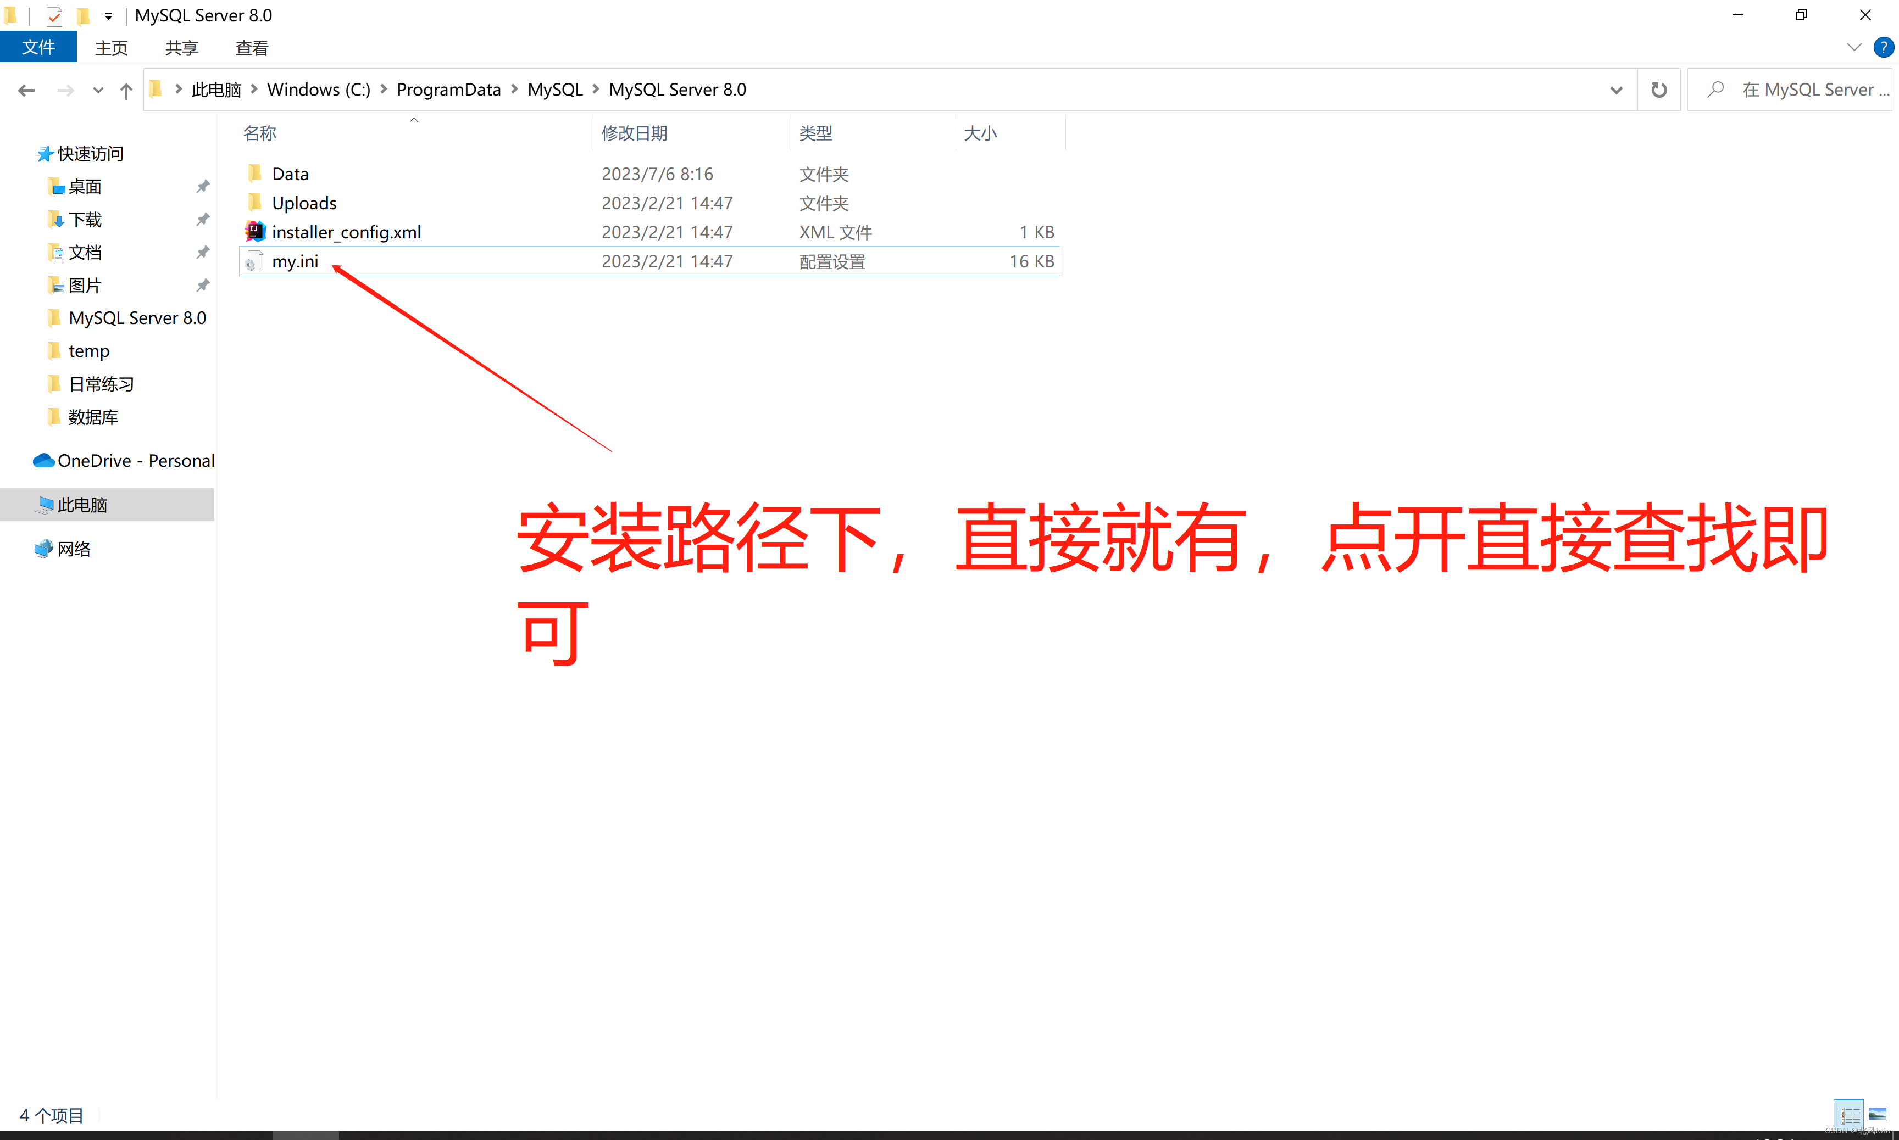Switch to the 查看 ribbon tab
Viewport: 1899px width, 1140px height.
coord(251,48)
